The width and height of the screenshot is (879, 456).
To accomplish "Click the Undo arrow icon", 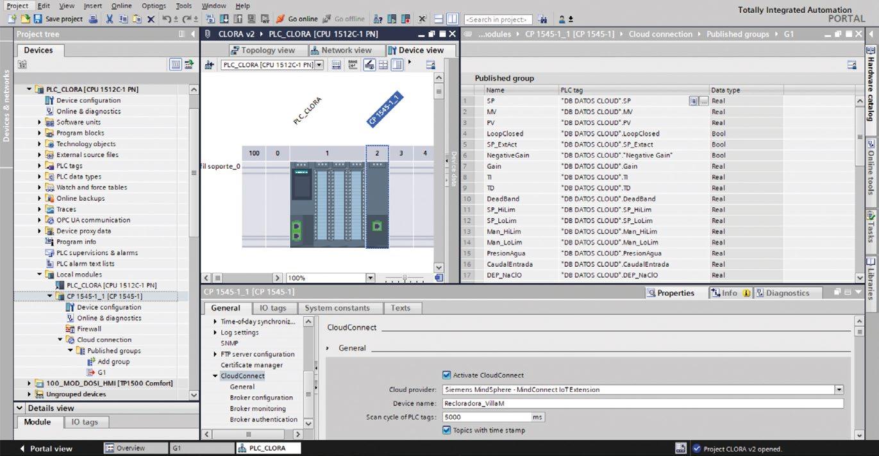I will [x=166, y=19].
